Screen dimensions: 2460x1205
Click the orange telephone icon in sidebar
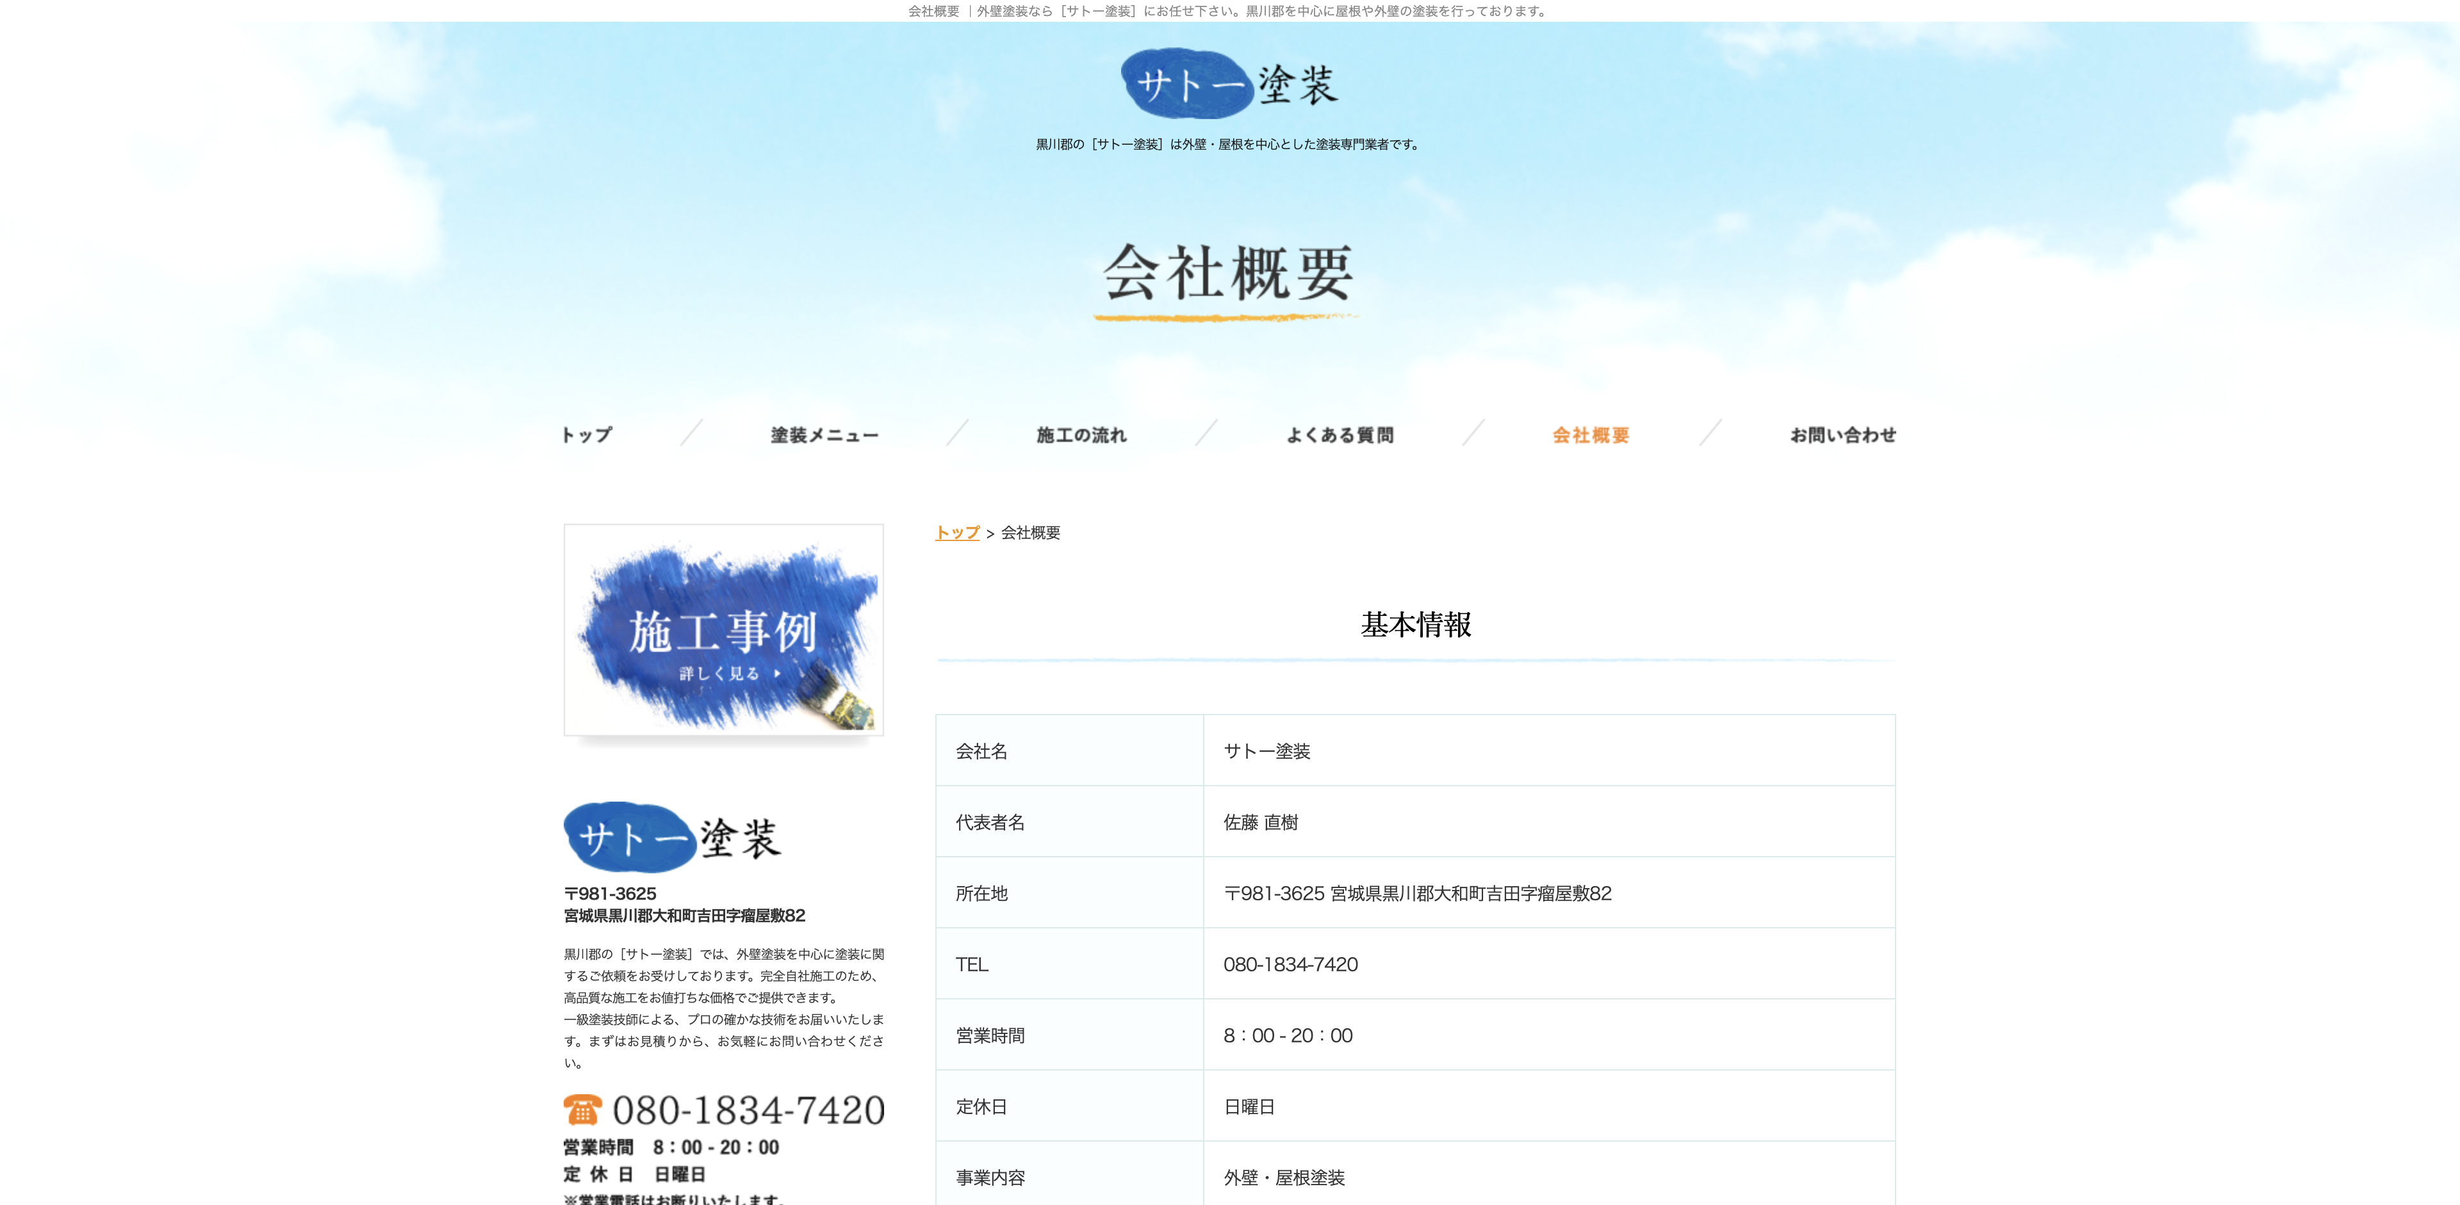point(582,1110)
